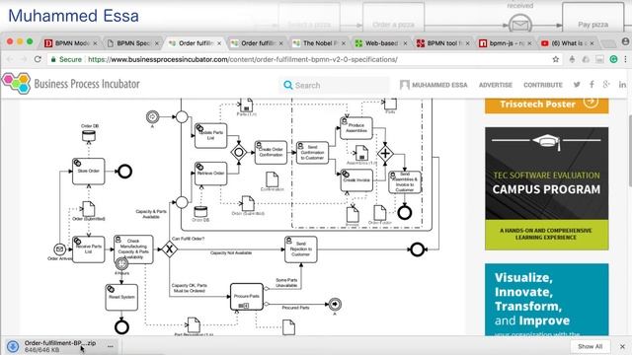Open MUHAMMED ESSA profile link
Viewport: 632px width, 355px height.
(434, 85)
